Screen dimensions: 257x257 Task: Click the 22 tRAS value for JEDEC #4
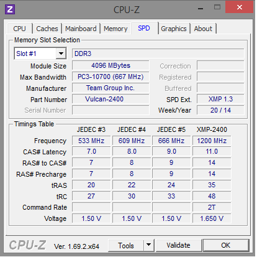(x=132, y=185)
